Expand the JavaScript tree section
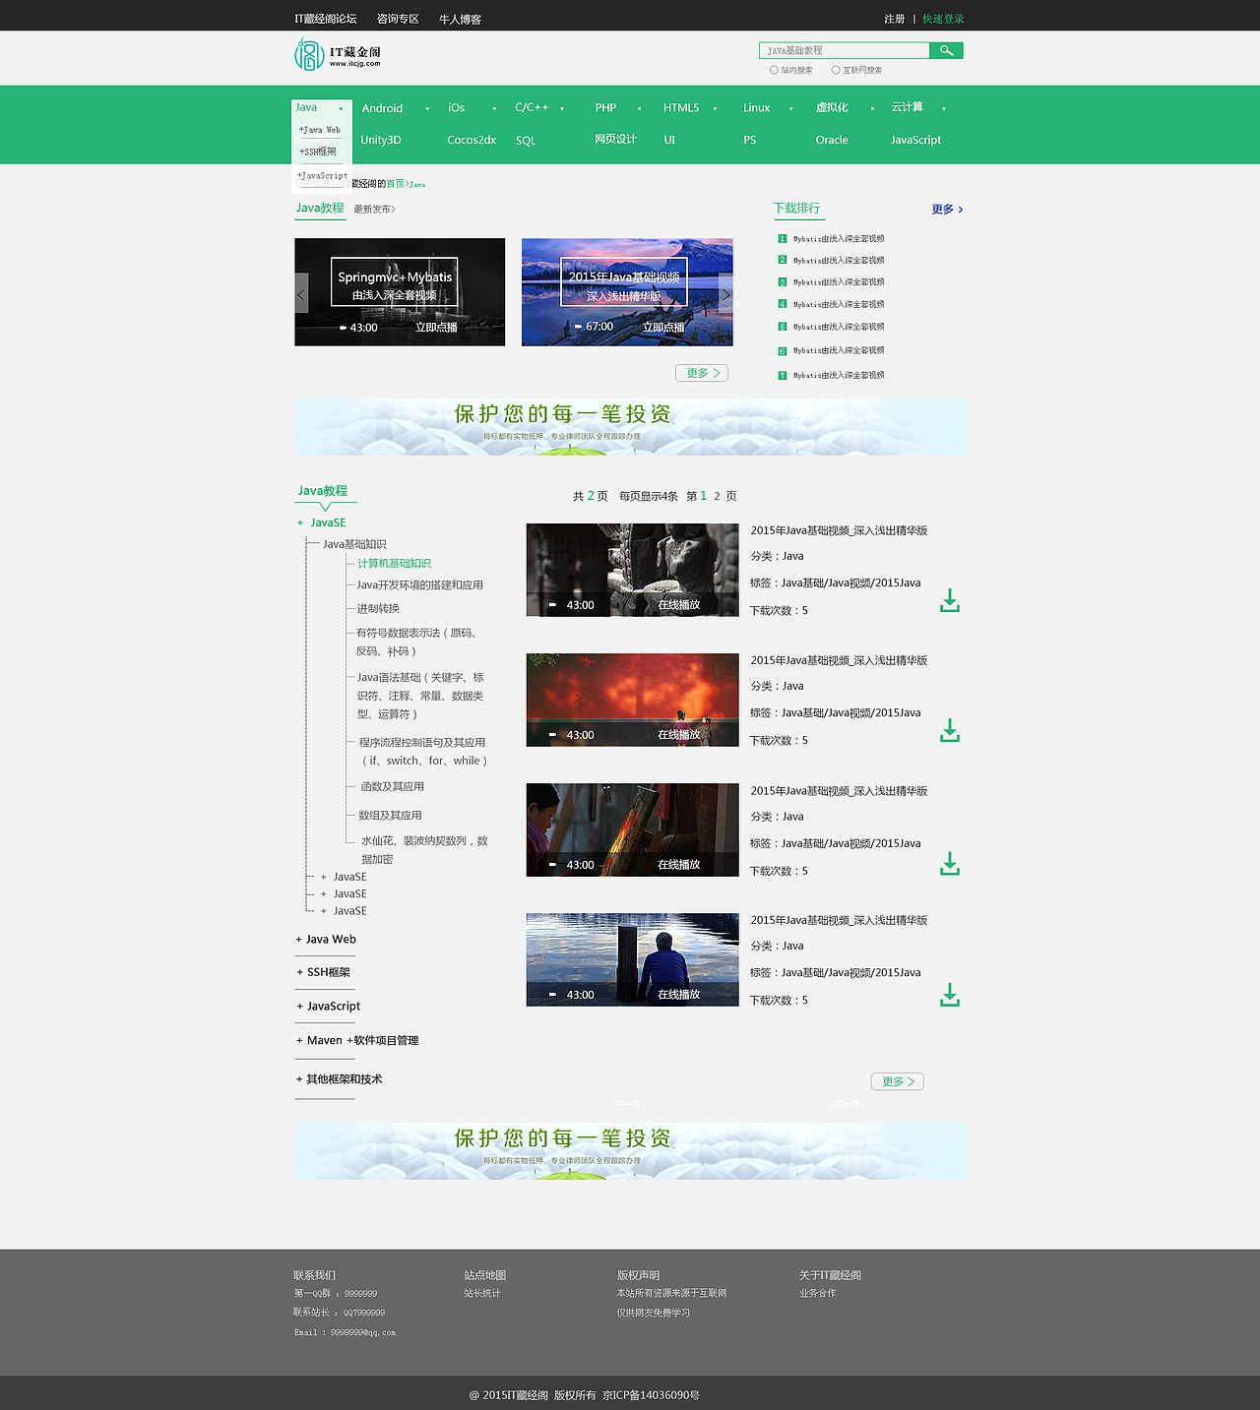Image resolution: width=1260 pixels, height=1410 pixels. tap(328, 1006)
